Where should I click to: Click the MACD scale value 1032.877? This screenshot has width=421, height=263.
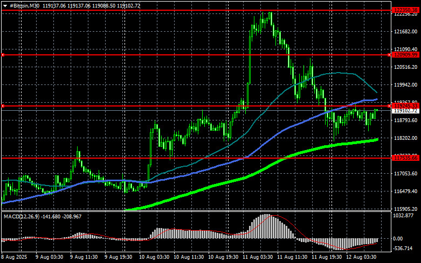(x=403, y=215)
